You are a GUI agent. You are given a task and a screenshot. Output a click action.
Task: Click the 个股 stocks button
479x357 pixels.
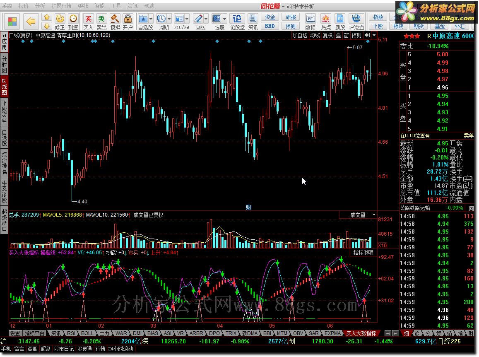coord(378,26)
